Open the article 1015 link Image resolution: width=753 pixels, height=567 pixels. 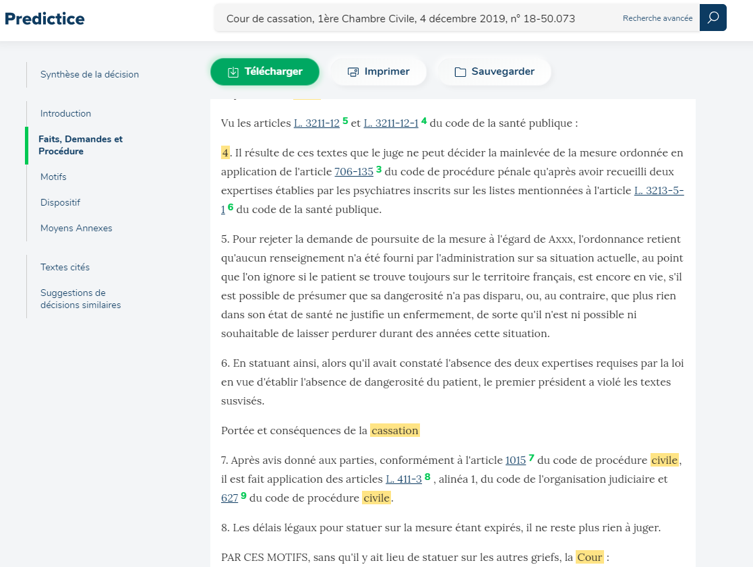(x=515, y=460)
